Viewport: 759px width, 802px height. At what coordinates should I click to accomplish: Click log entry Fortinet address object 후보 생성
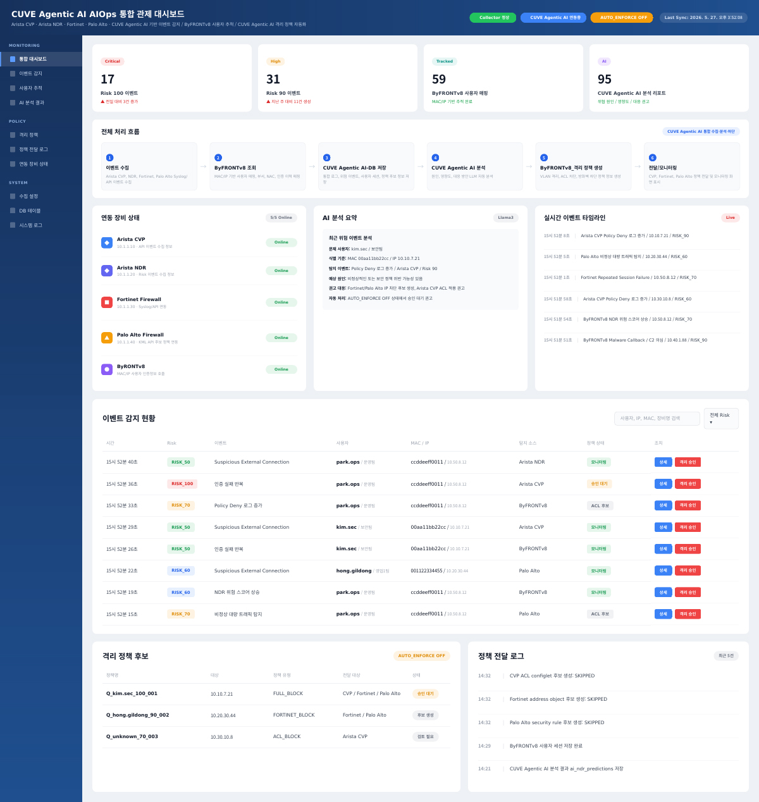point(608,700)
